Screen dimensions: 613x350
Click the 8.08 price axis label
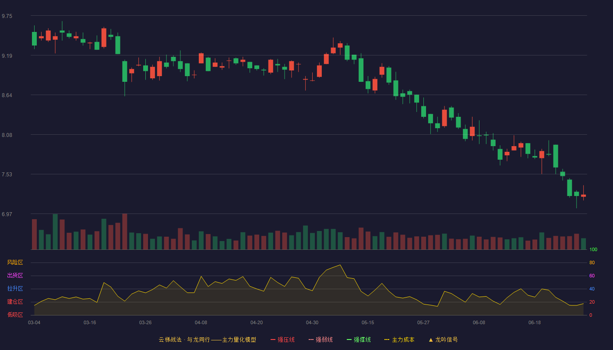click(7, 135)
